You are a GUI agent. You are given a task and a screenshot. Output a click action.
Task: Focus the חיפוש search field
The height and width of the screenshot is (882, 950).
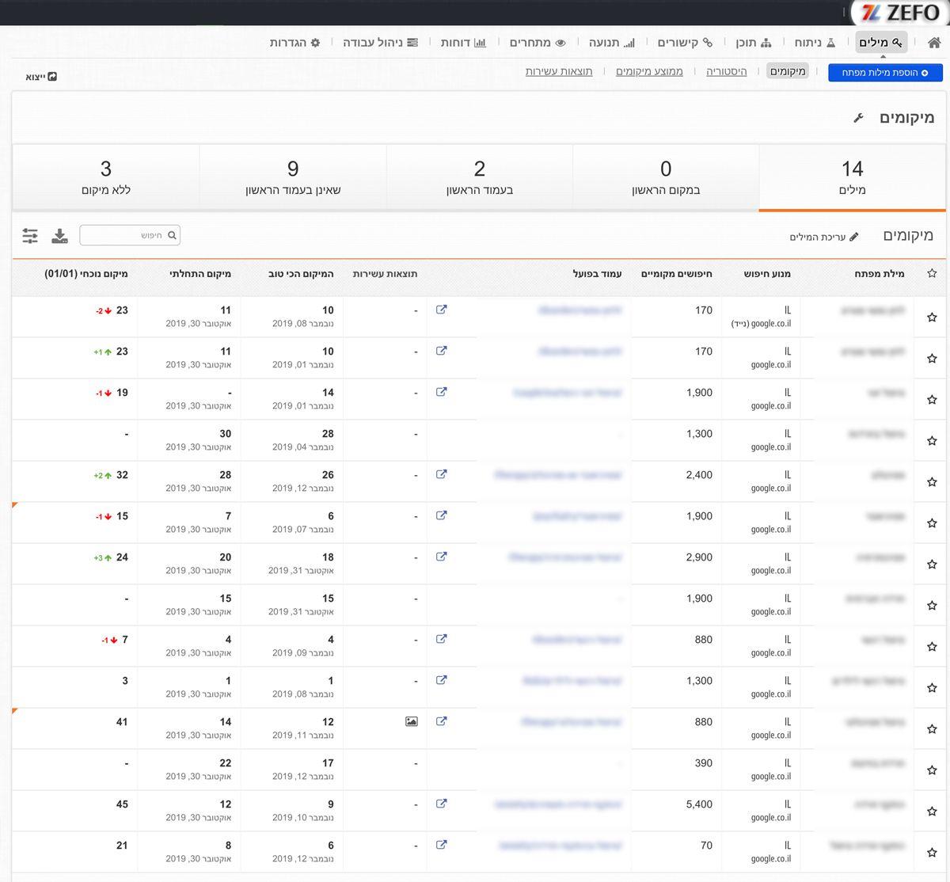point(130,235)
